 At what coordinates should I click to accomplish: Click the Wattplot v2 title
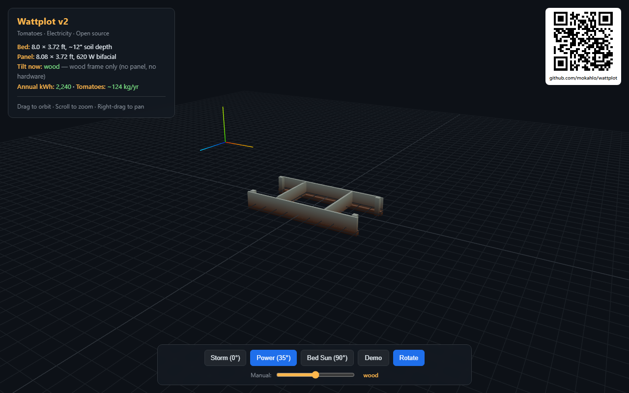(x=43, y=21)
